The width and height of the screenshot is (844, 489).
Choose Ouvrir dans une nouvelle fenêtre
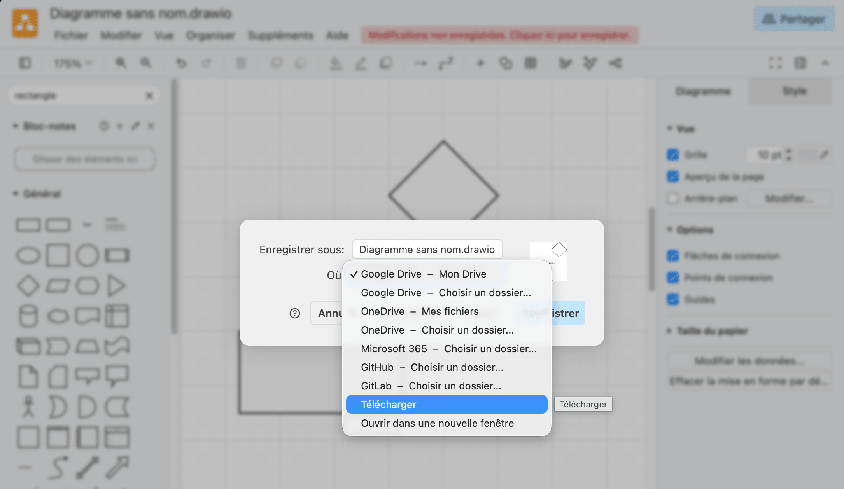(447, 423)
